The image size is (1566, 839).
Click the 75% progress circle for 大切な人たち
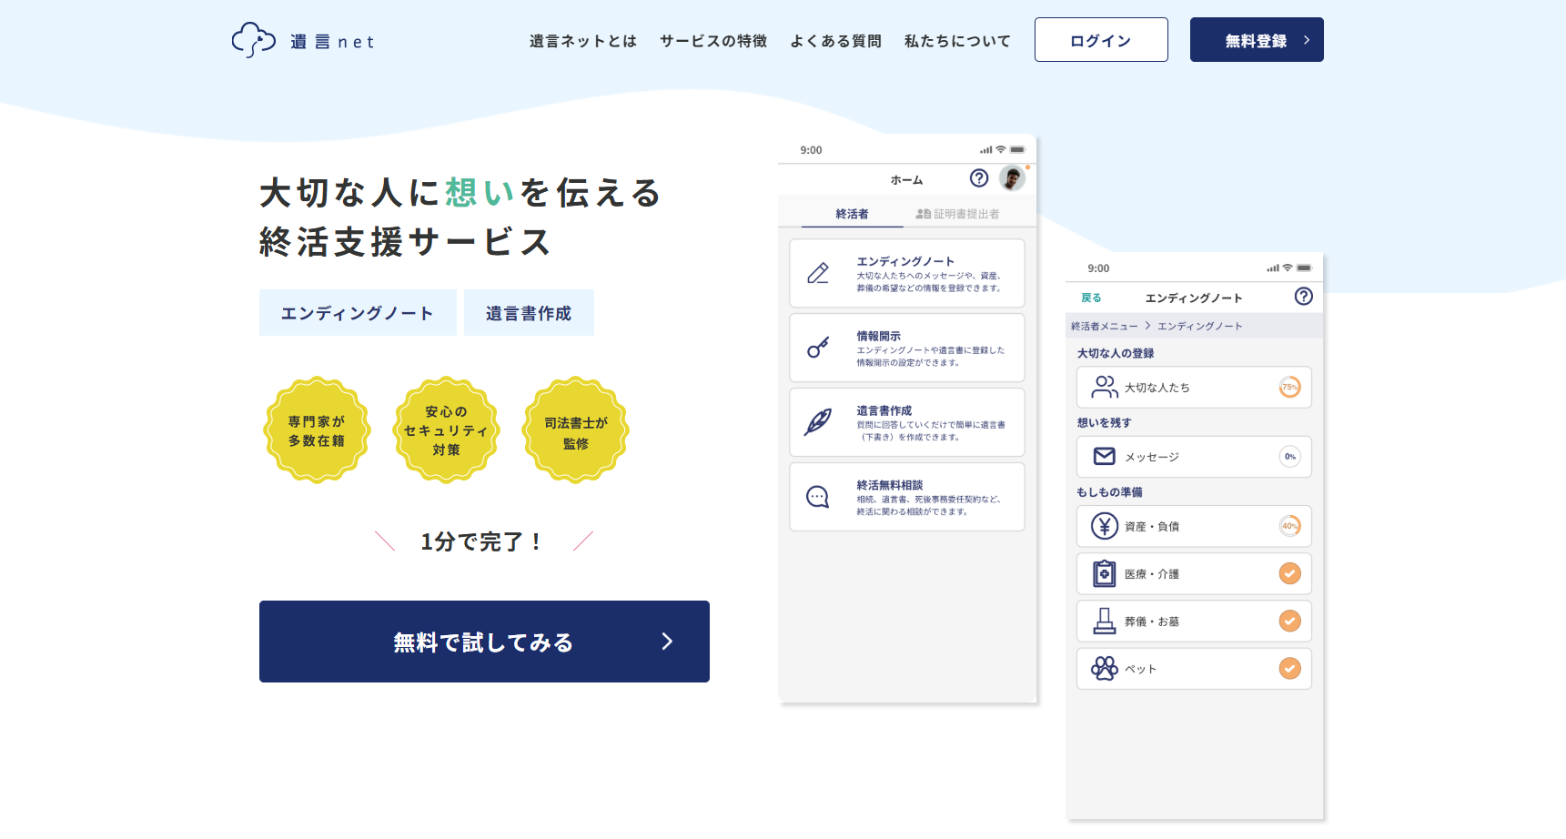coord(1289,388)
